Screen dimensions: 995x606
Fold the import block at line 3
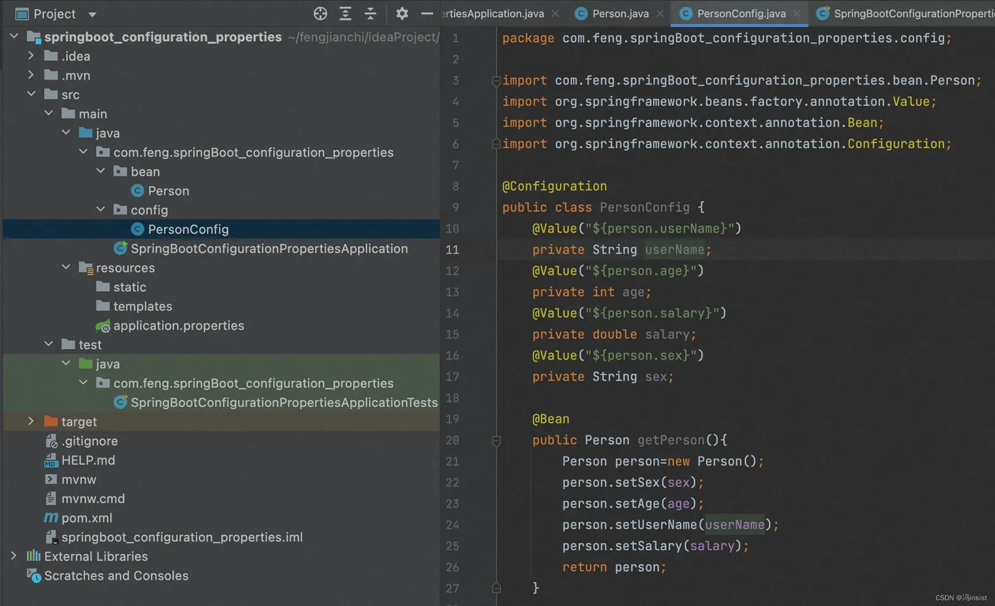(497, 80)
